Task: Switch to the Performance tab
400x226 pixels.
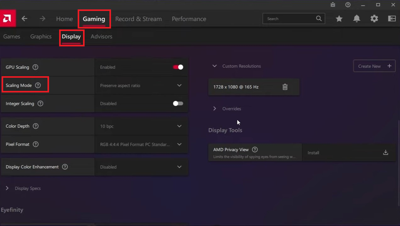Action: click(189, 19)
